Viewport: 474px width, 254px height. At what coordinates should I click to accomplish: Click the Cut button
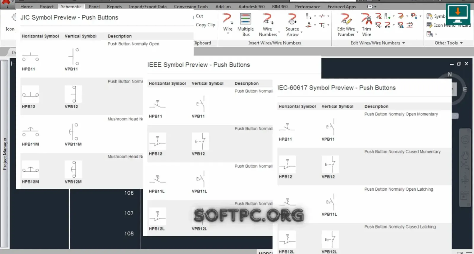[199, 16]
